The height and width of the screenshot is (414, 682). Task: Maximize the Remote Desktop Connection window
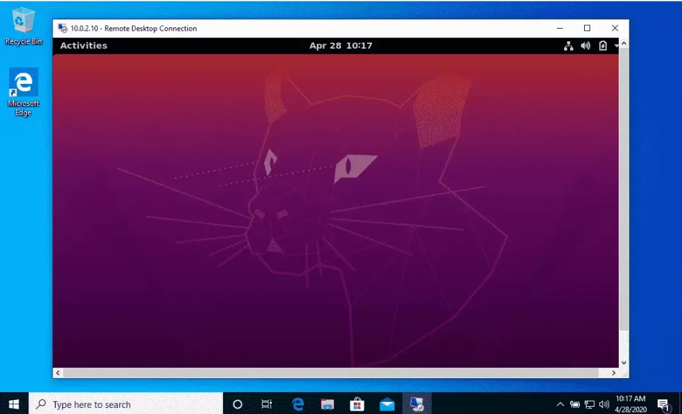point(587,28)
